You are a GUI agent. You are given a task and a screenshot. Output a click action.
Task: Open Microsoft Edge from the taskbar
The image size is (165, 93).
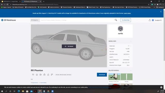tap(19, 91)
